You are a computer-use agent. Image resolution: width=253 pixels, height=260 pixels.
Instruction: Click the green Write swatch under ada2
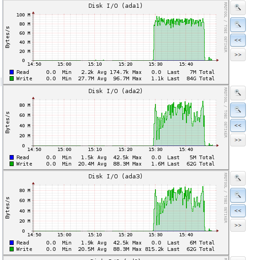click(x=11, y=164)
